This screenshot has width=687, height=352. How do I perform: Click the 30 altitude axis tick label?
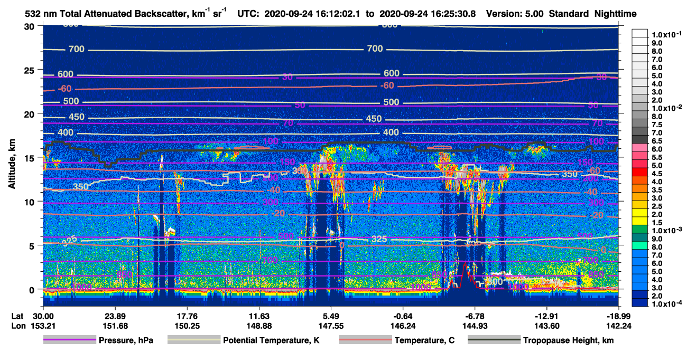31,26
